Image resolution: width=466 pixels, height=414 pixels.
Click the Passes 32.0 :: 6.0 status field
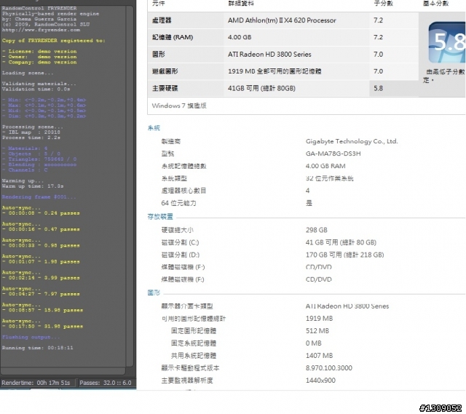[106, 383]
